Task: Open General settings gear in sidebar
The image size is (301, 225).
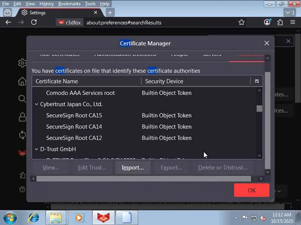Action: 22,63
